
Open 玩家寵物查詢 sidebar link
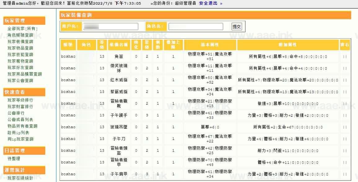pos(20,61)
